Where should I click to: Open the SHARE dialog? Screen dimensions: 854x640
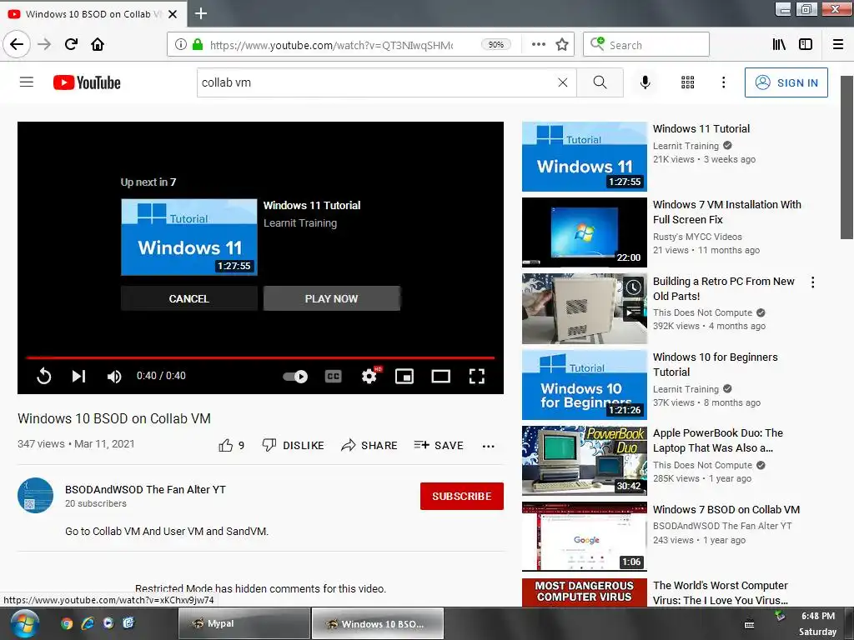click(x=369, y=445)
